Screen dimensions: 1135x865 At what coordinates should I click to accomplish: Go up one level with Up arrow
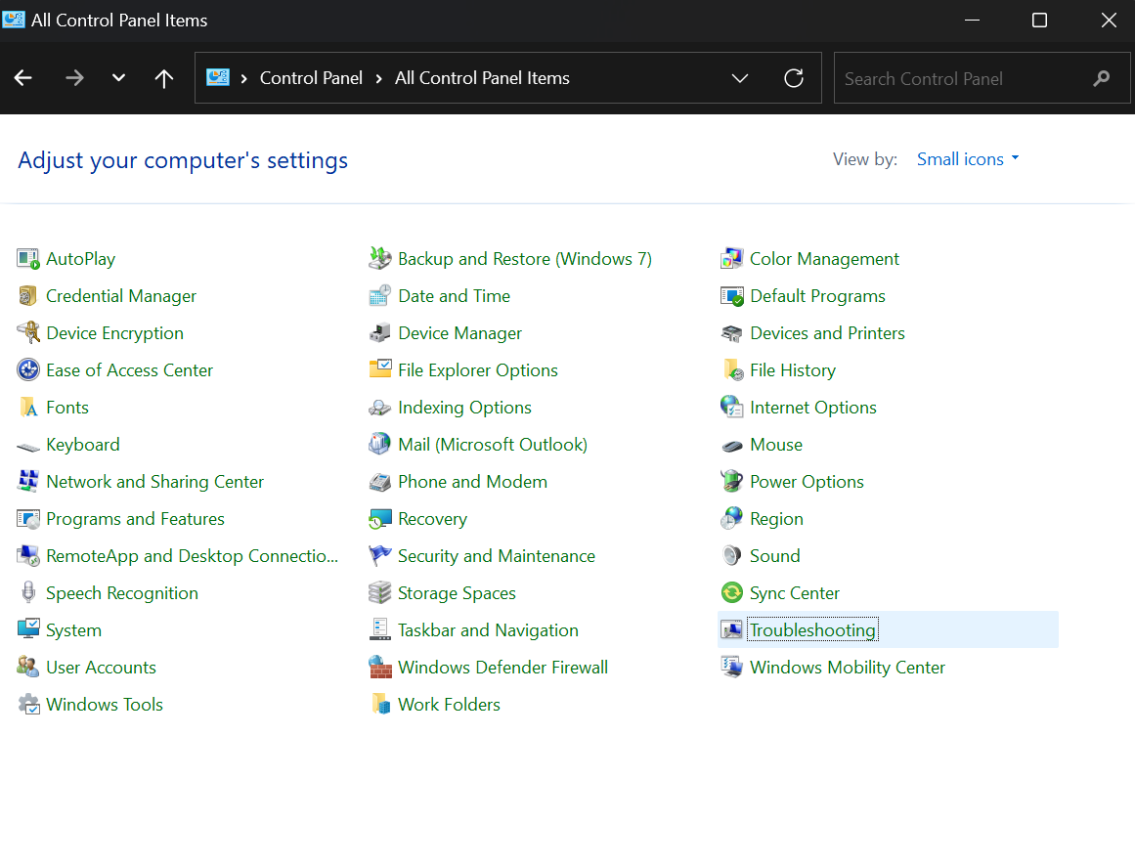click(164, 78)
